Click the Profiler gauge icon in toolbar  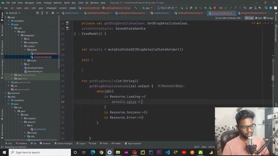(x=205, y=8)
